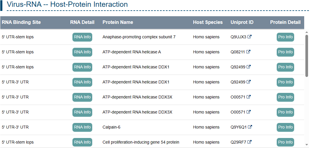Open Q92499 external icon in 5' UTR-3' UTR row
This screenshot has height=148, width=311.
[249, 82]
